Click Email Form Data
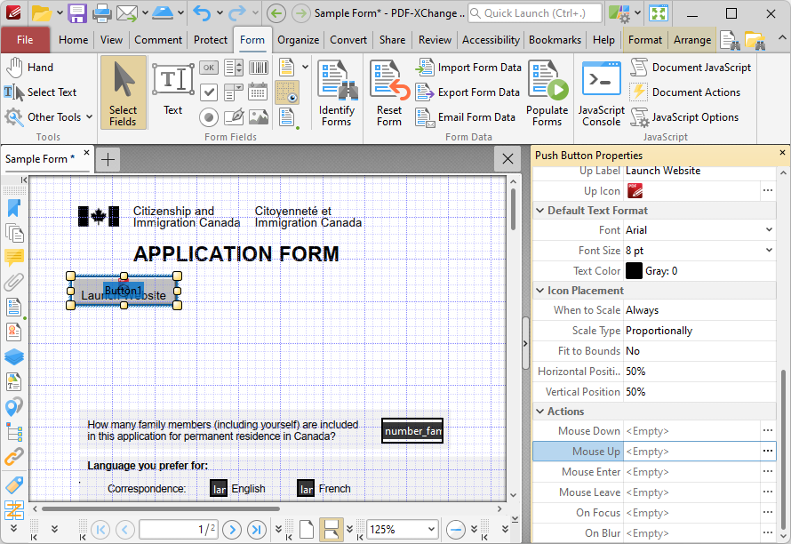This screenshot has width=791, height=544. click(466, 117)
